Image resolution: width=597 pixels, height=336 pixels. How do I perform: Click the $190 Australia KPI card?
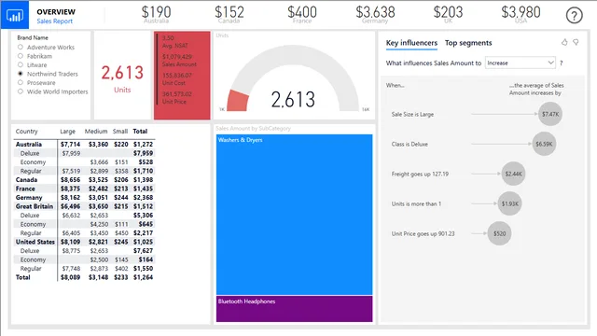[x=156, y=15]
